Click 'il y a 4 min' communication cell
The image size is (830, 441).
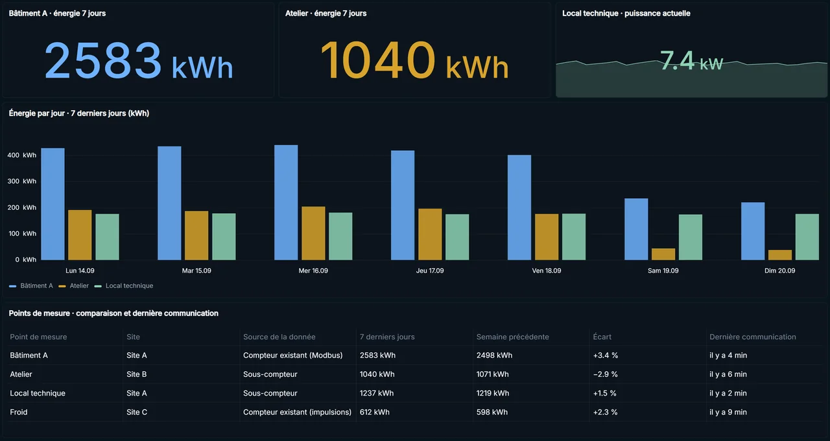click(729, 356)
